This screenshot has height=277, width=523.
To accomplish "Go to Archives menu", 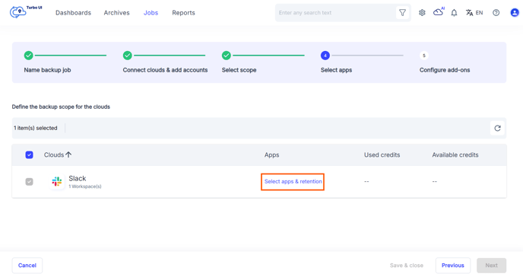I will 117,13.
